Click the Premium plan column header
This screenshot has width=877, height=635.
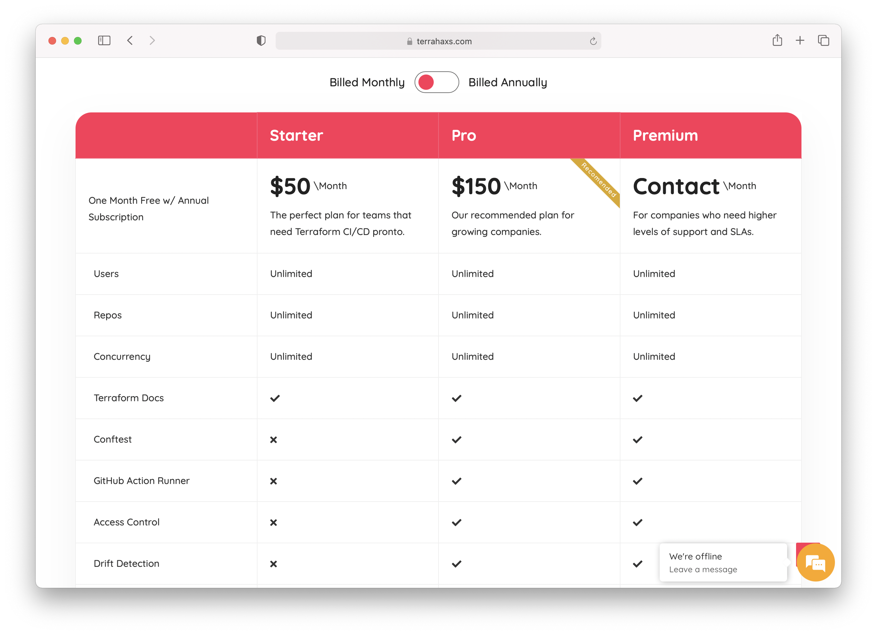point(665,136)
